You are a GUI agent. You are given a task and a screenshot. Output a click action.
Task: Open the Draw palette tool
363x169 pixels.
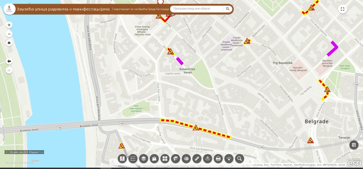click(186, 159)
